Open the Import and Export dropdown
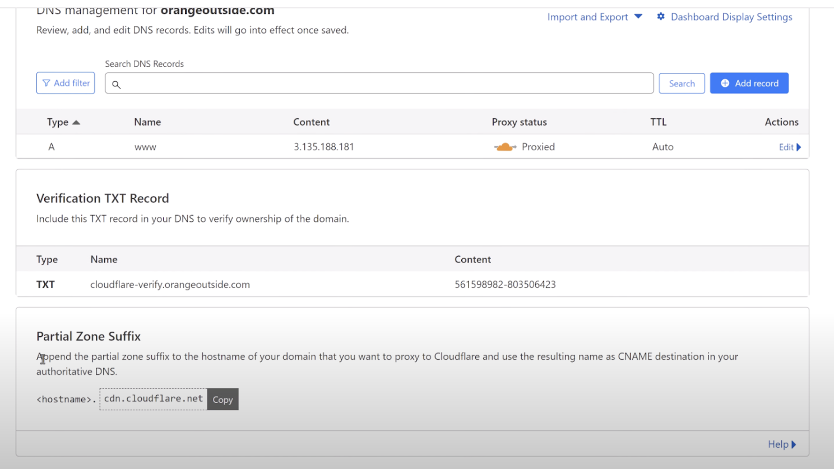Image resolution: width=834 pixels, height=469 pixels. 595,17
